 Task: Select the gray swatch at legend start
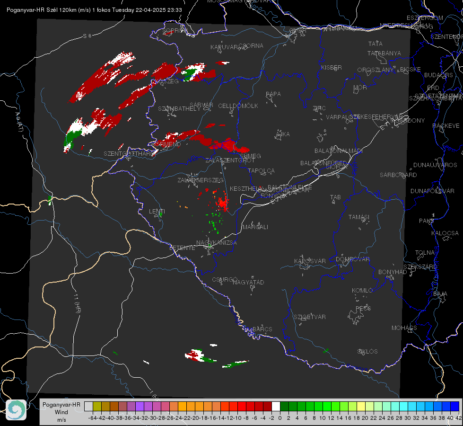[x=88, y=406]
